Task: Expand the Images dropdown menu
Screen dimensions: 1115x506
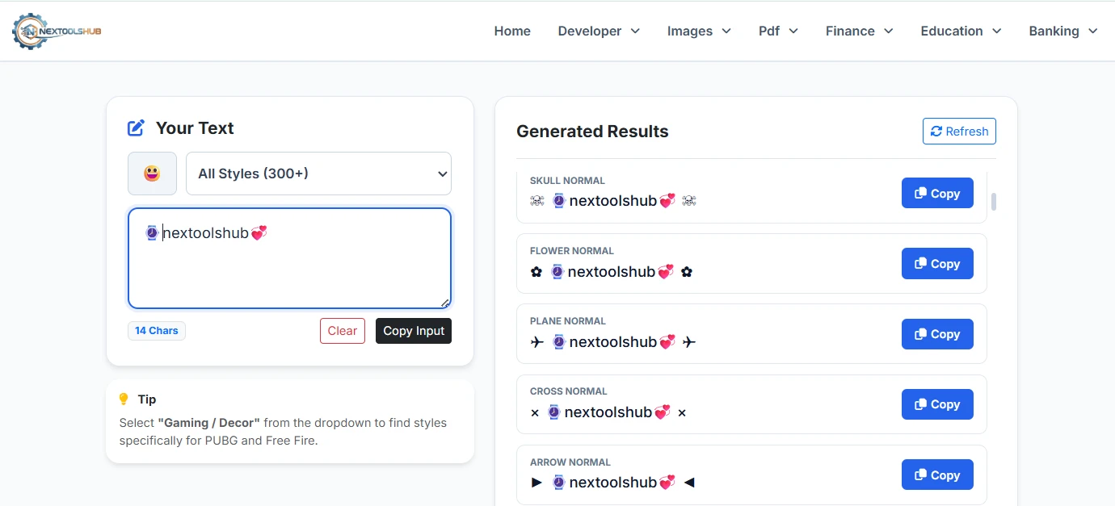Action: [x=698, y=31]
